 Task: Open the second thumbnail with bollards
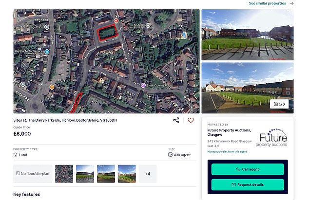tap(85, 174)
